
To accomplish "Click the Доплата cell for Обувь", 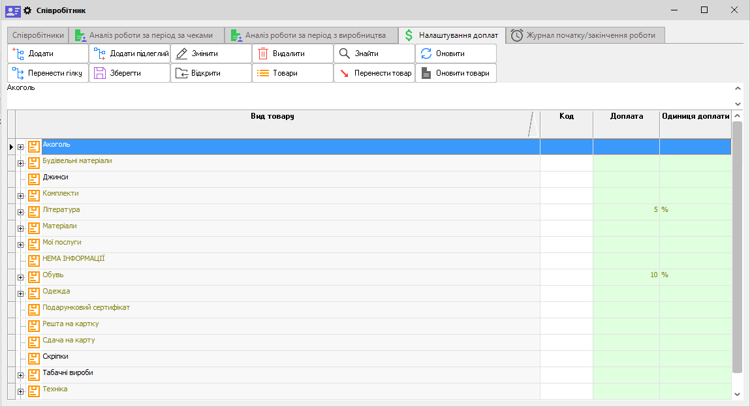I will pos(625,275).
